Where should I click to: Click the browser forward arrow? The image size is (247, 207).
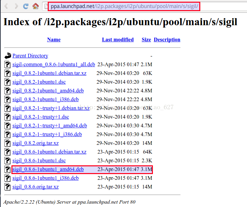tap(16, 6)
